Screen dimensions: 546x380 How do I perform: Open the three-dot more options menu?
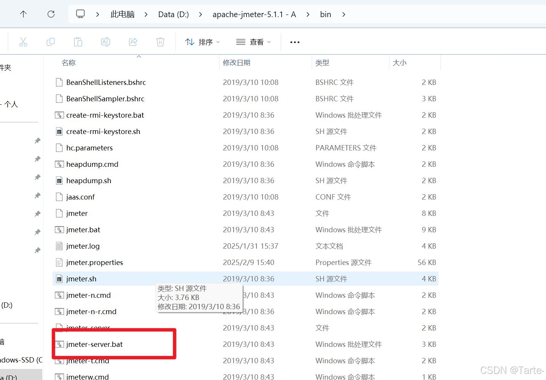295,42
